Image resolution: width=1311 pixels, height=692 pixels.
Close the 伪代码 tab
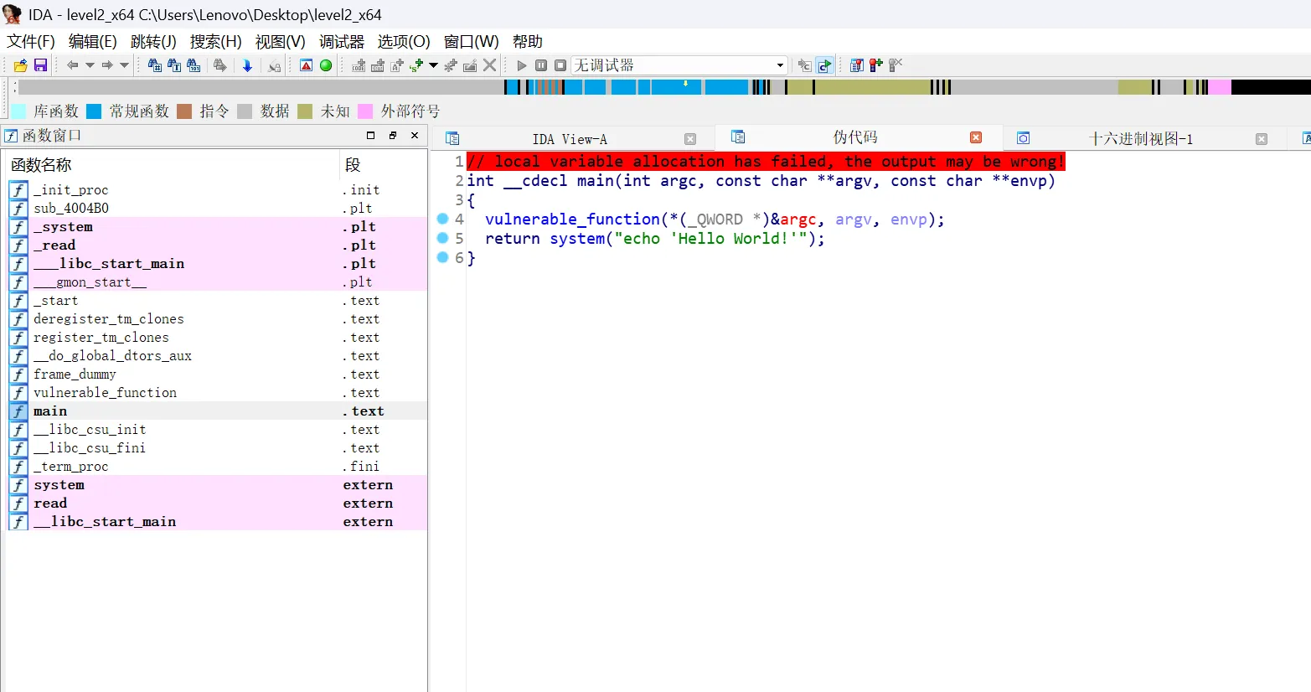pos(976,137)
